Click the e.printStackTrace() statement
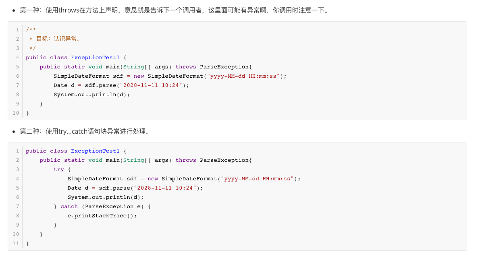Viewport: 482px width, 256px height. click(x=102, y=216)
